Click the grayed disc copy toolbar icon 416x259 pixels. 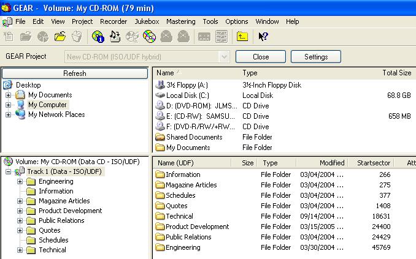point(132,36)
